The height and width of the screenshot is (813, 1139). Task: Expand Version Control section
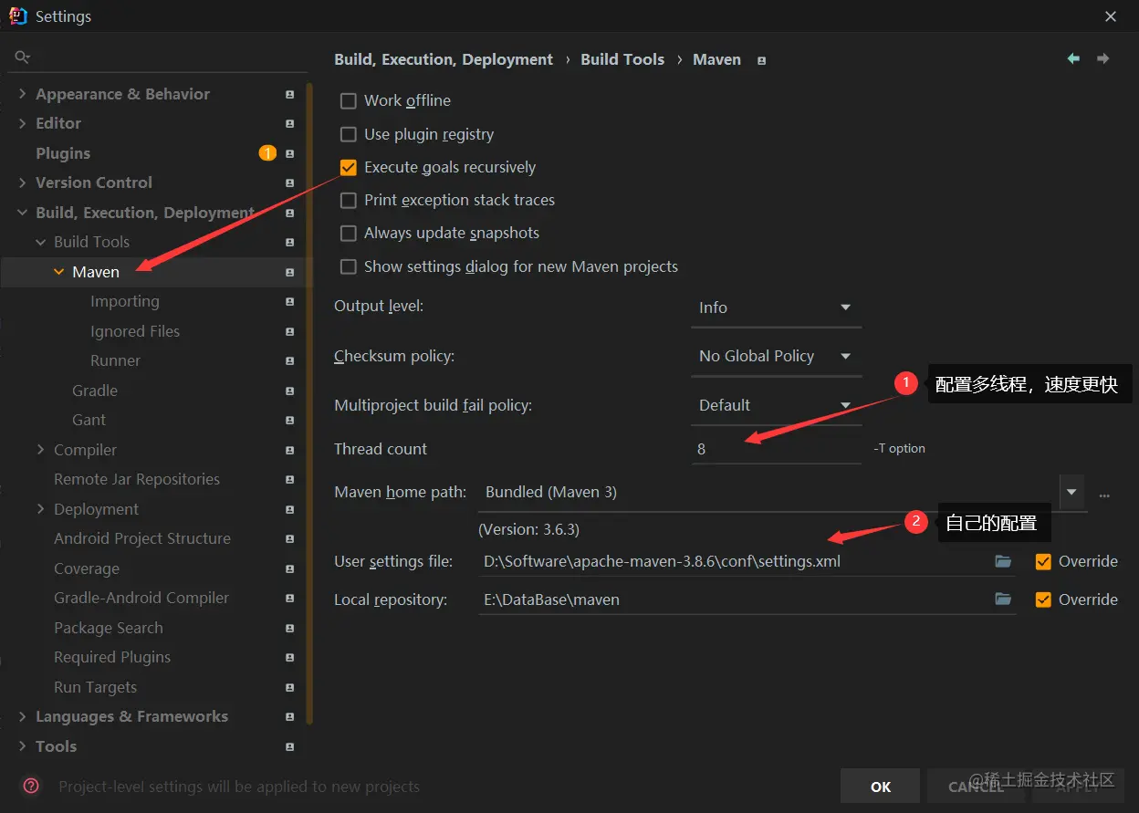click(23, 182)
